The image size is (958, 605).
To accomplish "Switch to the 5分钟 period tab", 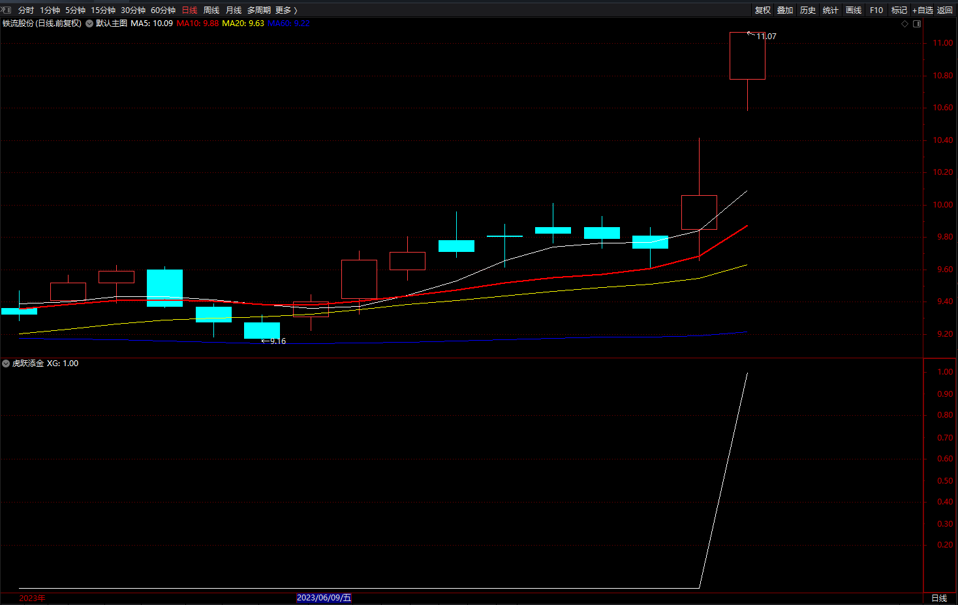I will 76,10.
